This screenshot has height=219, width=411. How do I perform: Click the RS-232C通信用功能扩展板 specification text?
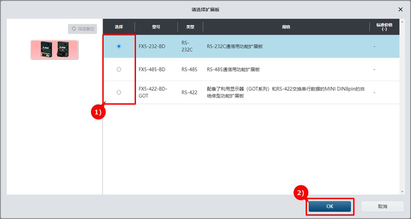click(235, 46)
